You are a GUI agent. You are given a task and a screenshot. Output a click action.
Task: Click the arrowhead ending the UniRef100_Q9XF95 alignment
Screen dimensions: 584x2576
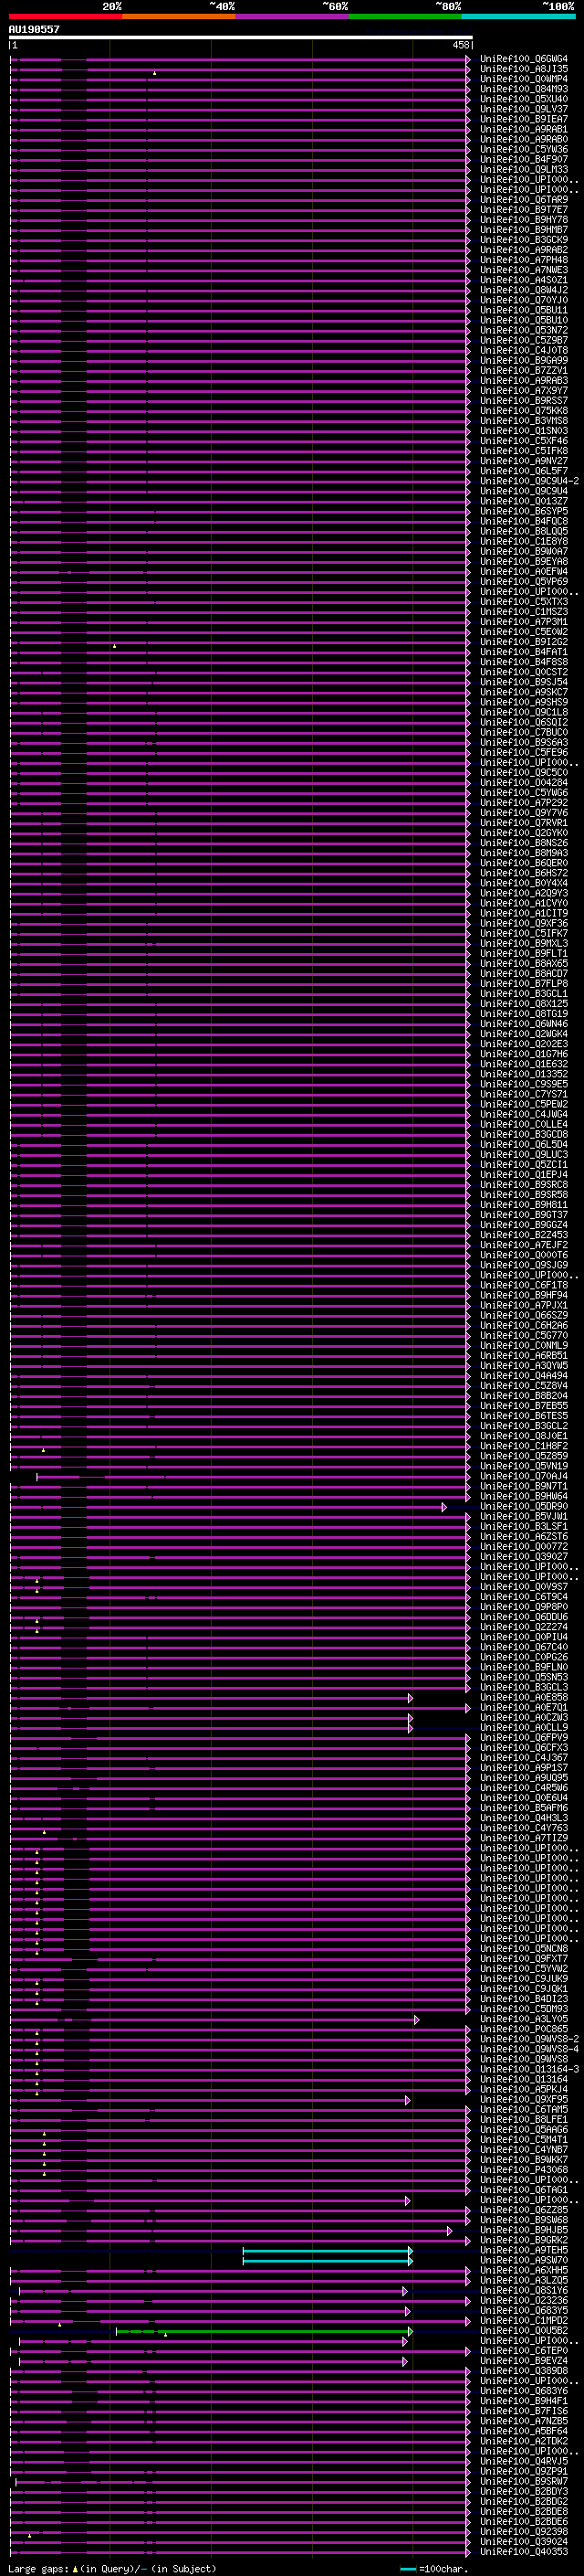[407, 2099]
